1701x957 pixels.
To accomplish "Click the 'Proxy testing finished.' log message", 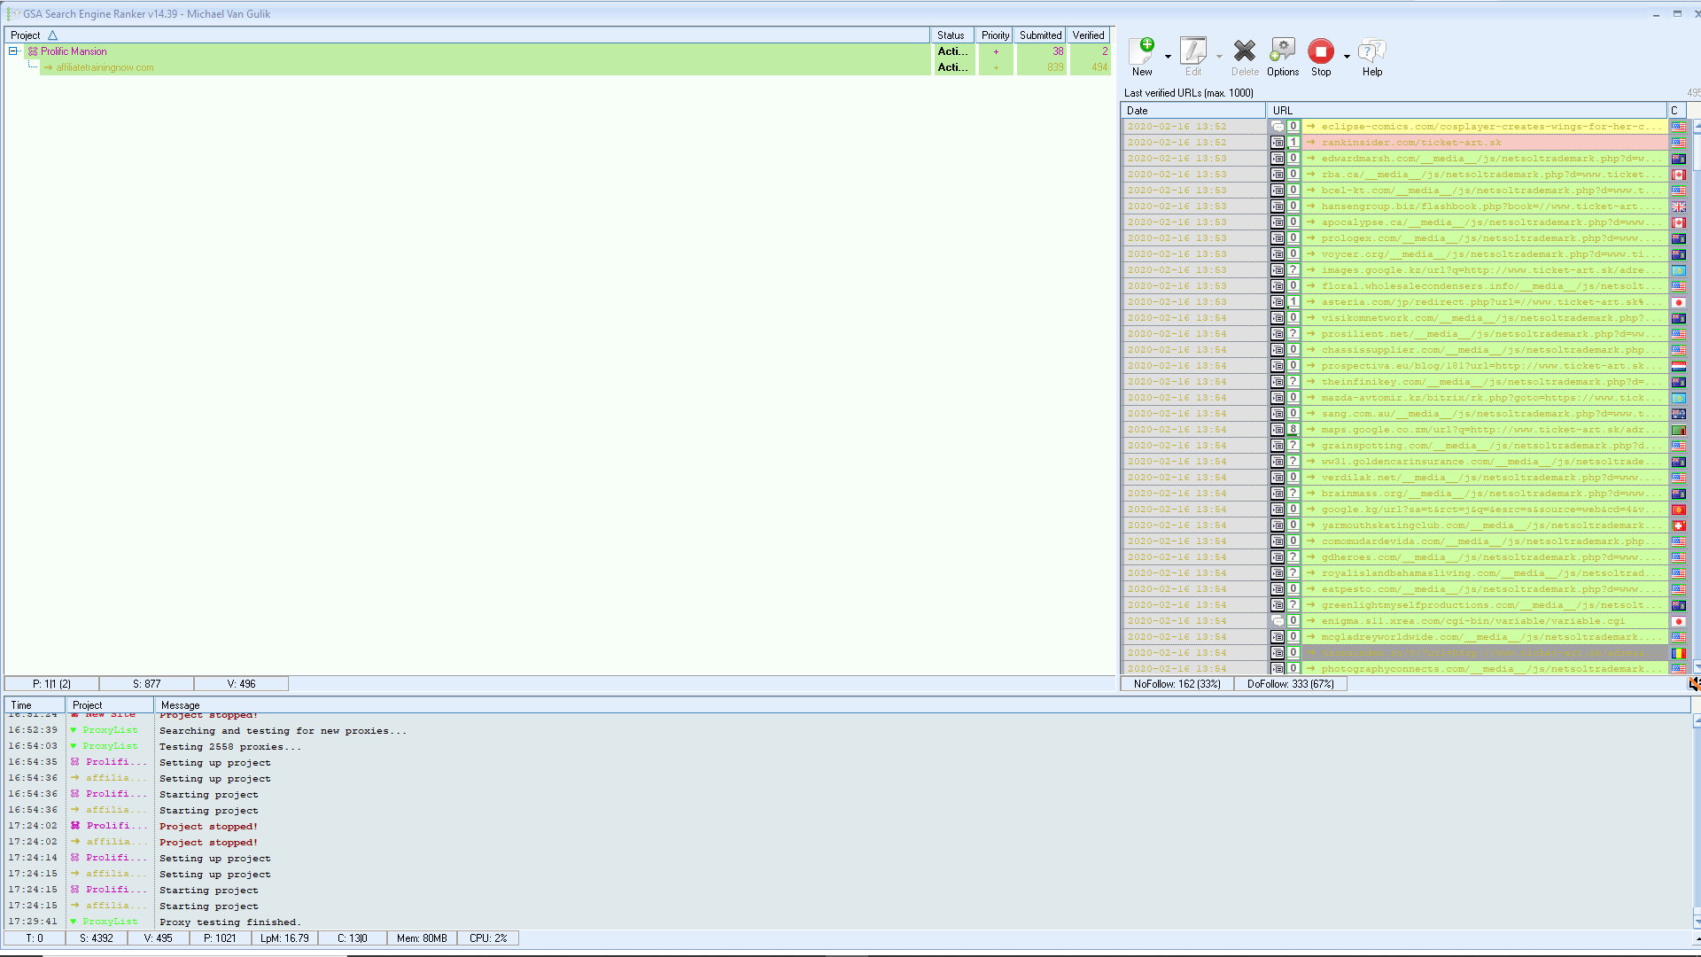I will (230, 922).
